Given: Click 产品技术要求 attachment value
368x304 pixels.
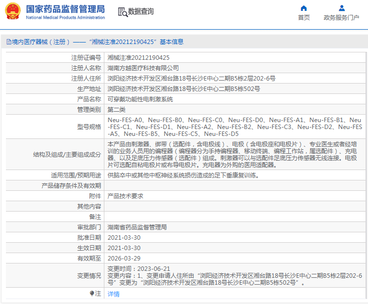Looking at the screenshot, I should [x=125, y=196].
